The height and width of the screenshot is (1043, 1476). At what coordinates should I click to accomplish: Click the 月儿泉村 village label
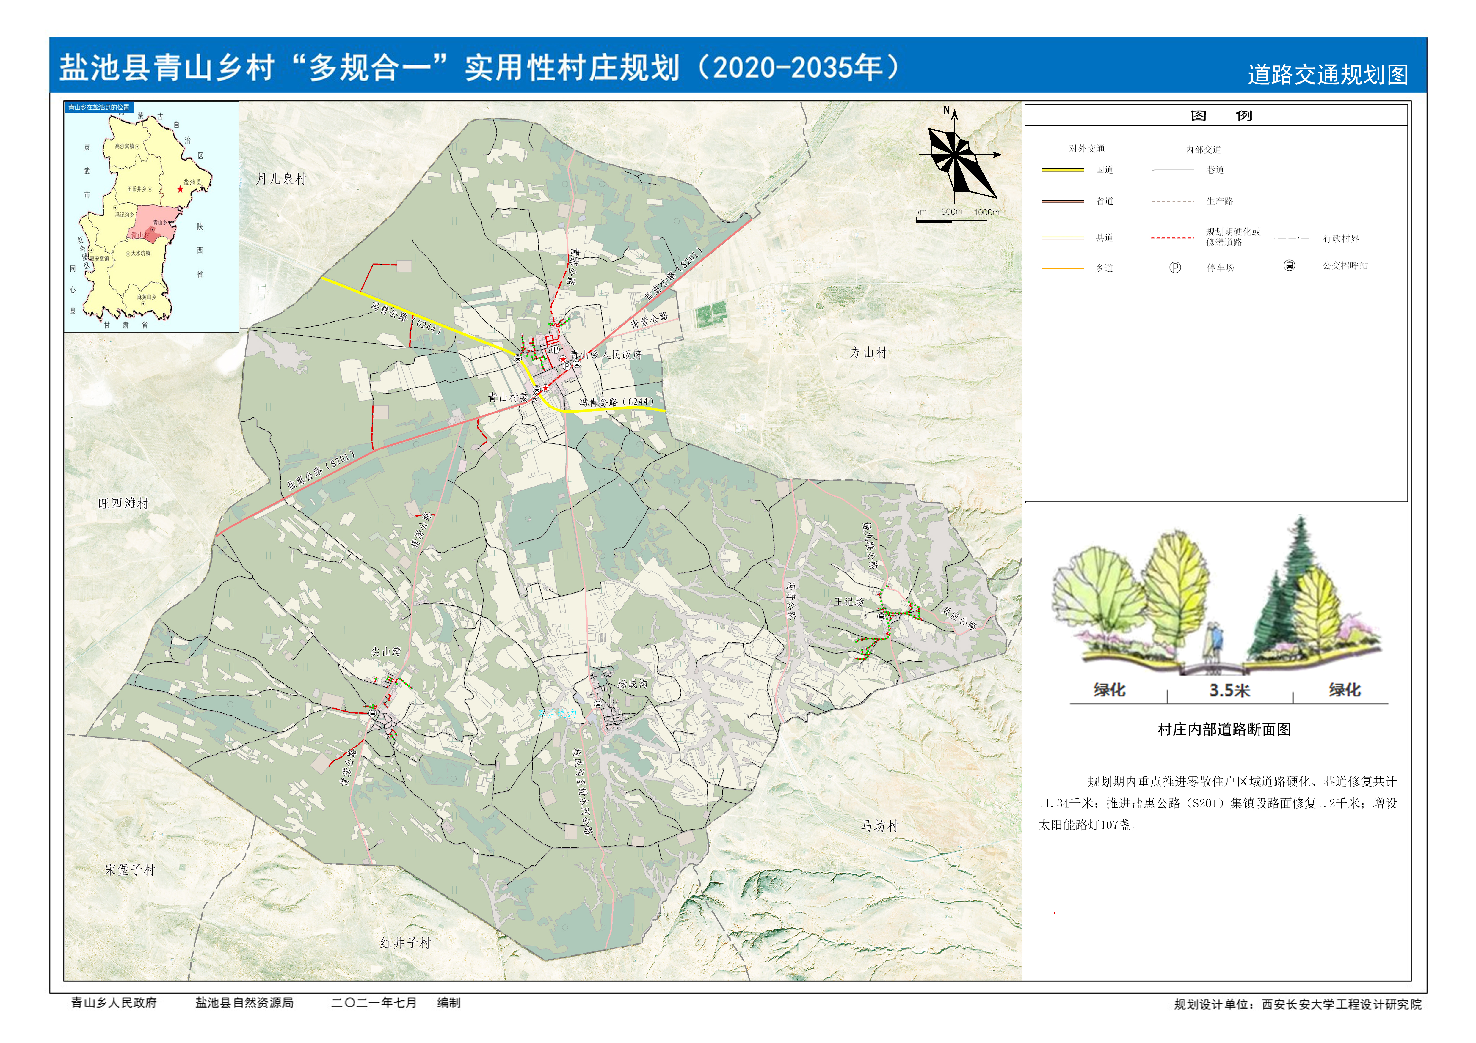(281, 179)
